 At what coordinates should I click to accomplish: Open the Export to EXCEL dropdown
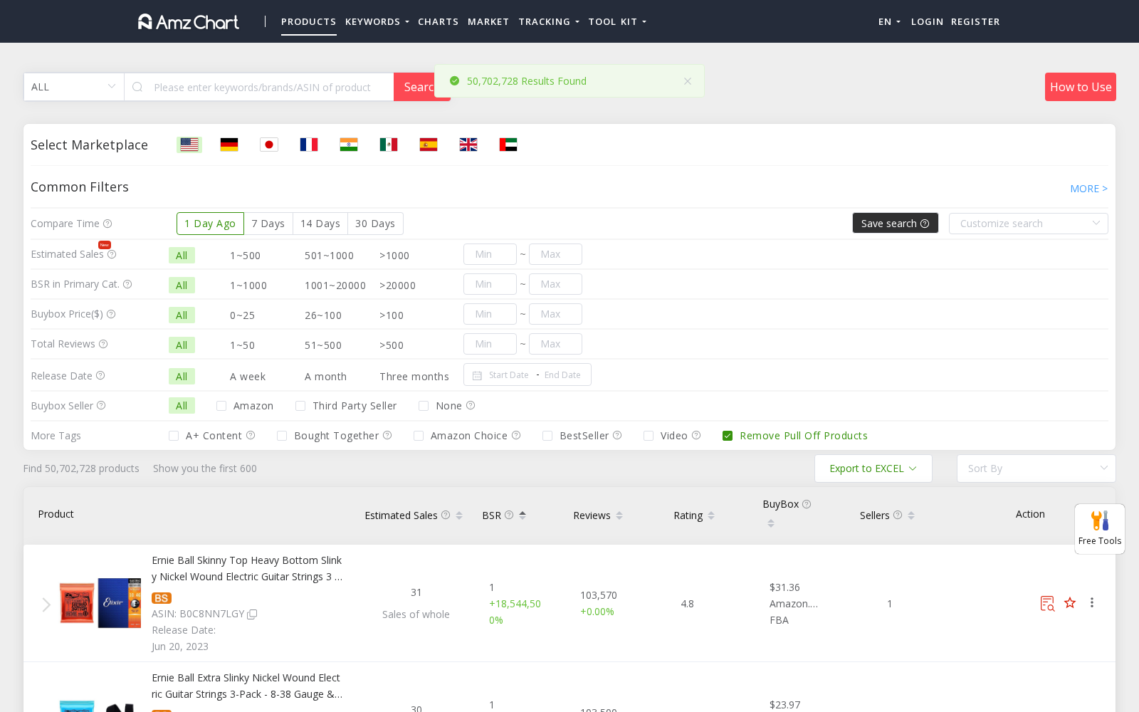[x=873, y=468]
